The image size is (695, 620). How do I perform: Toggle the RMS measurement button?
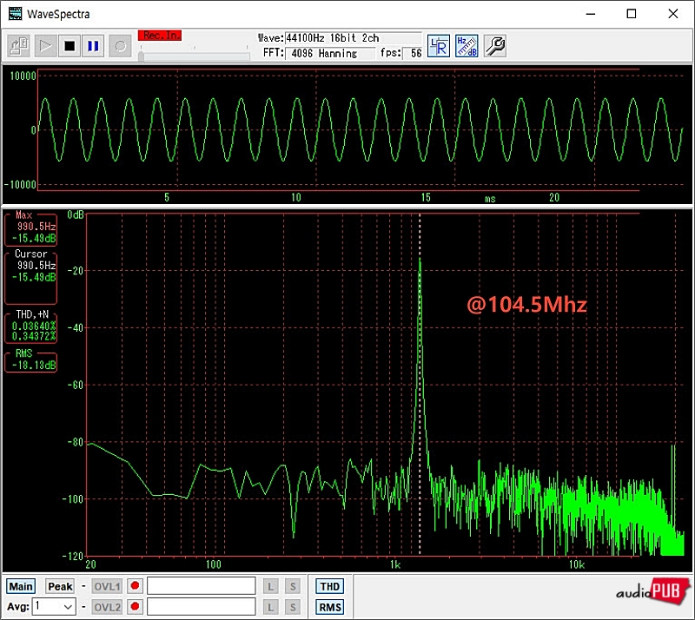[329, 607]
